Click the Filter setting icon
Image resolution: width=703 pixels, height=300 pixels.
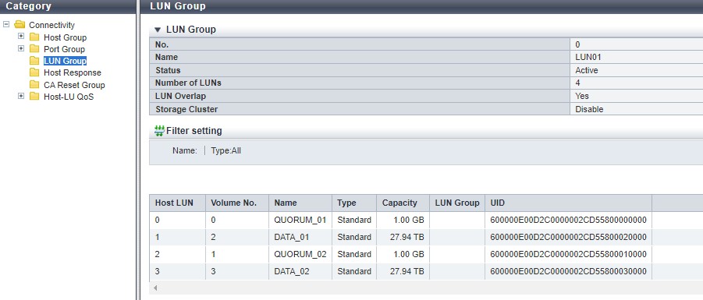159,131
